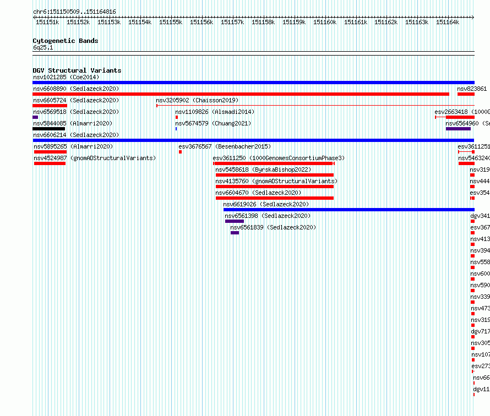Click the 151155k ruler tick label
The height and width of the screenshot is (416, 490).
(x=171, y=23)
